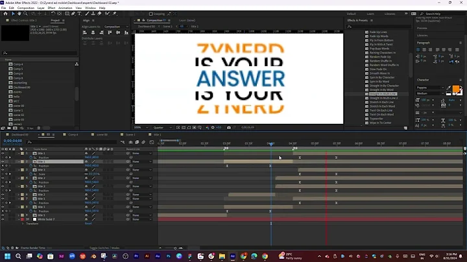Click center text in Paragraph panel

[424, 50]
